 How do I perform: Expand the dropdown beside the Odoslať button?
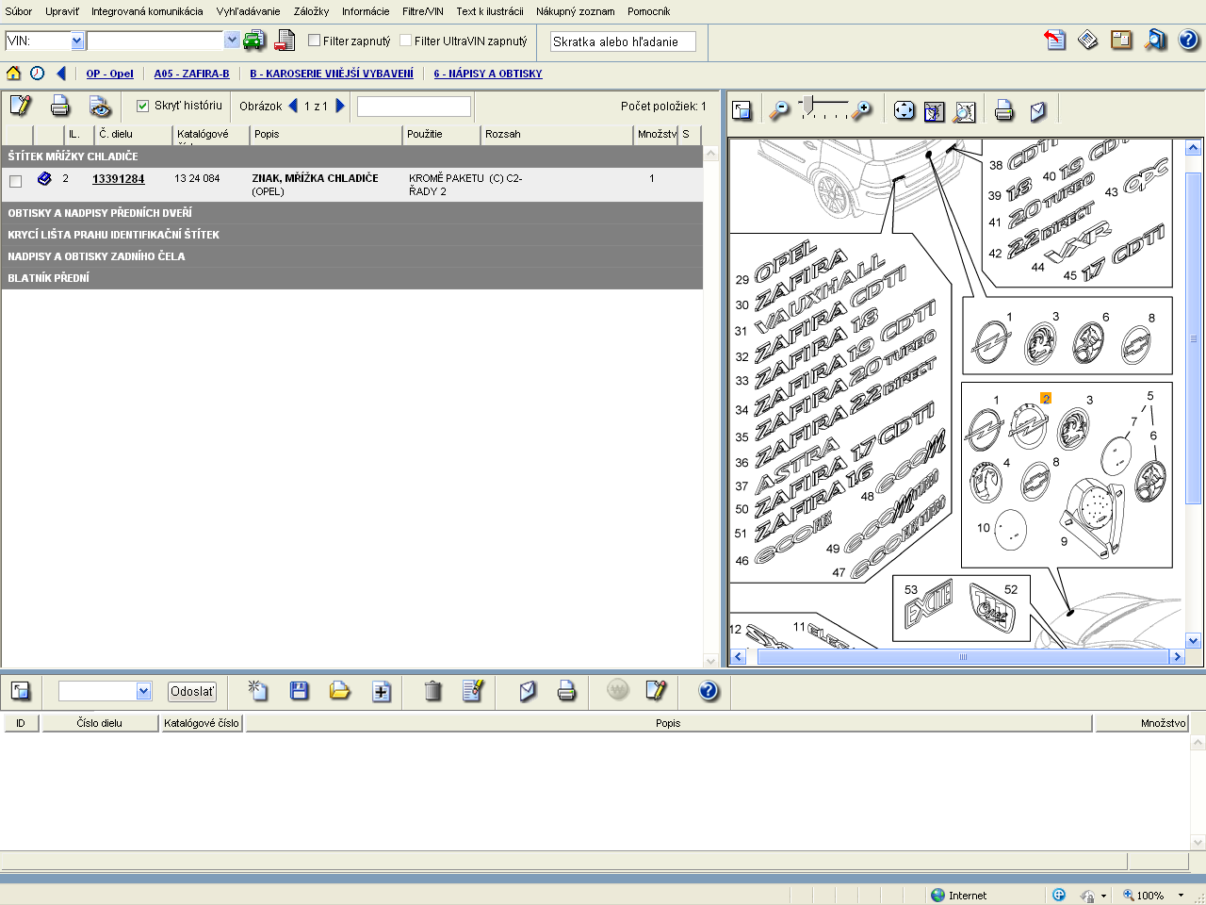[143, 691]
